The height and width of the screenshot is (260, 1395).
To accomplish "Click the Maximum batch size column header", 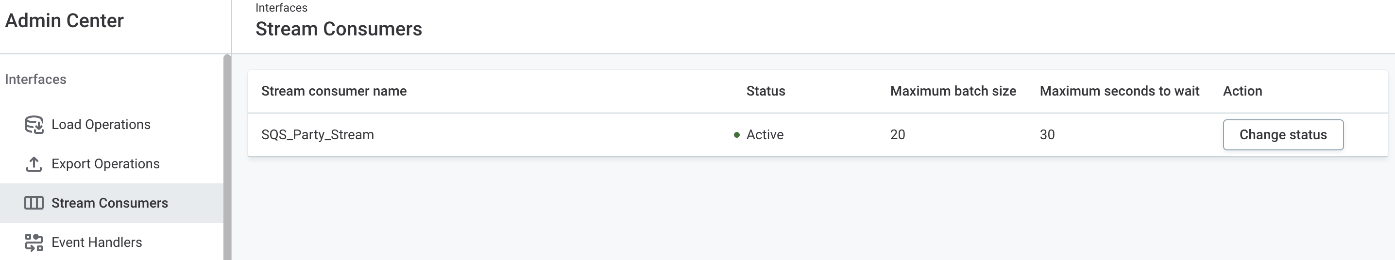I will click(953, 91).
